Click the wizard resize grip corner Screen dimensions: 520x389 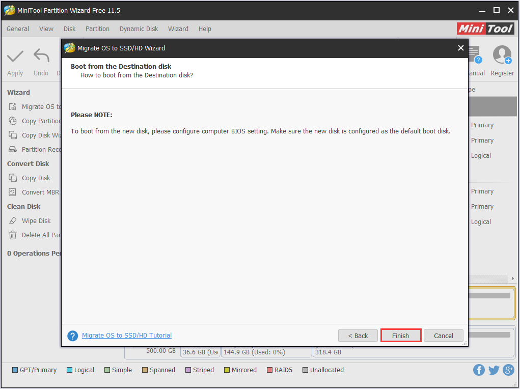pyautogui.click(x=464, y=343)
